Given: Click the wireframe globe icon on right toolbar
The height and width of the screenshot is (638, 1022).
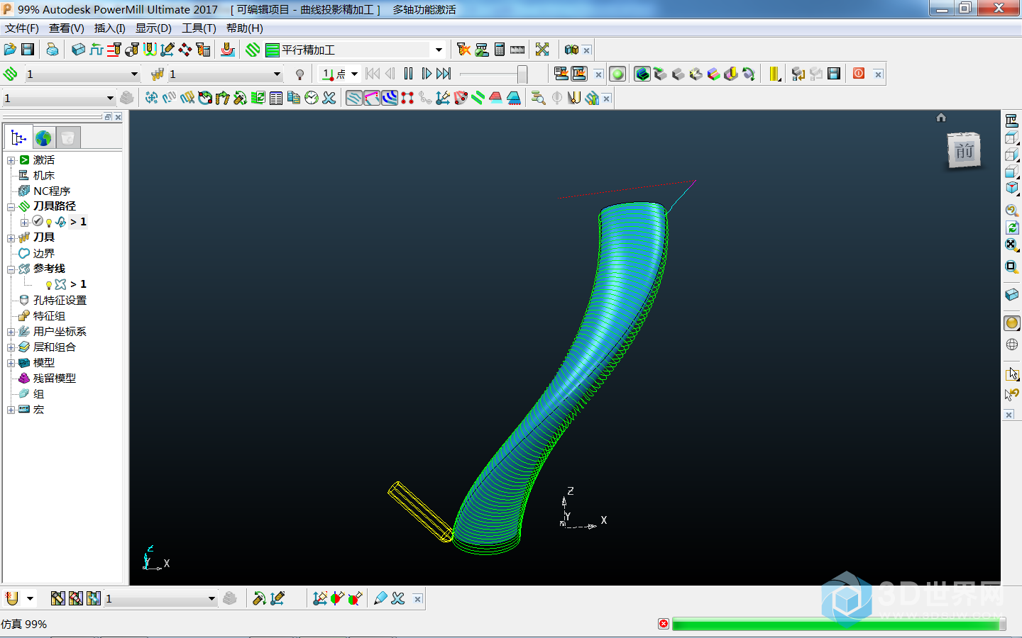Looking at the screenshot, I should [1012, 345].
